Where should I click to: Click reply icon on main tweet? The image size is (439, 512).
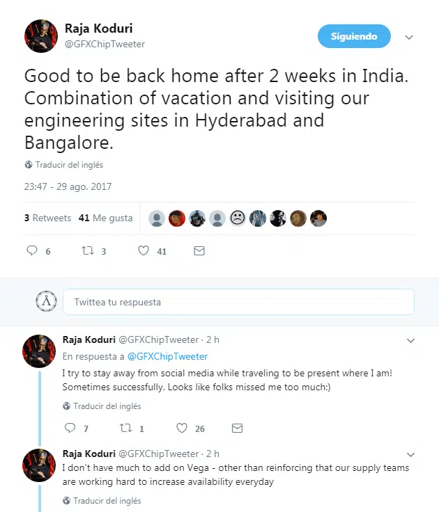coord(32,250)
